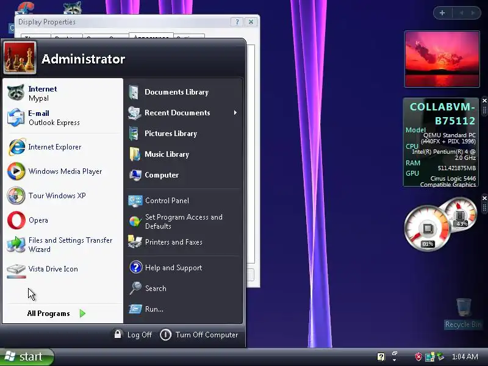Image resolution: width=488 pixels, height=366 pixels.
Task: Click Turn Off Computer button
Action: pyautogui.click(x=199, y=334)
